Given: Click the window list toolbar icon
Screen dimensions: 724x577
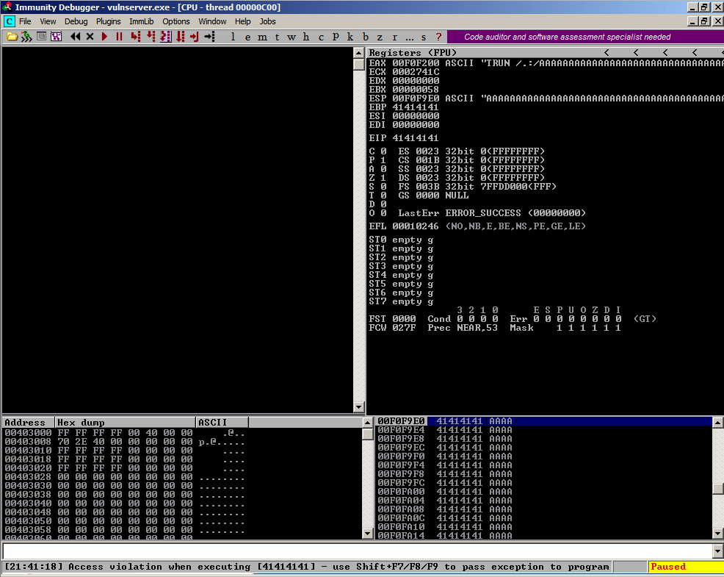Looking at the screenshot, I should point(42,36).
